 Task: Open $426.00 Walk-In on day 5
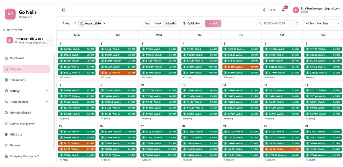point(241,49)
